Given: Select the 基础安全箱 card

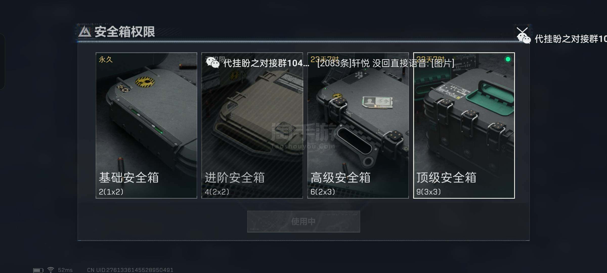Looking at the screenshot, I should click(x=146, y=125).
